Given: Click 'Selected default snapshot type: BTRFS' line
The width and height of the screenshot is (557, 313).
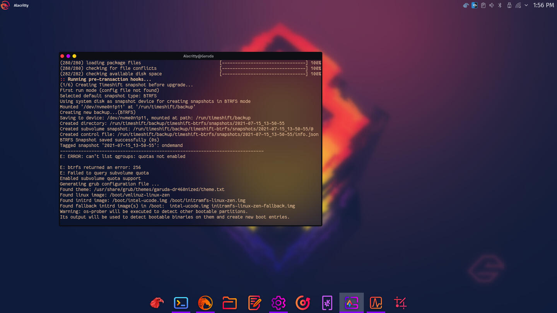Looking at the screenshot, I should click(x=108, y=96).
